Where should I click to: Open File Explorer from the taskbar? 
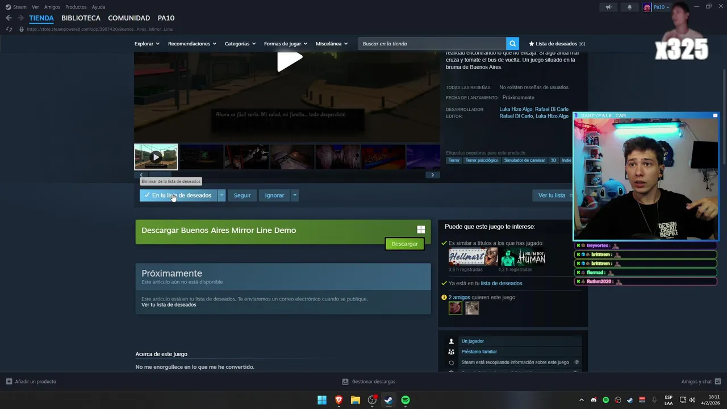point(356,400)
